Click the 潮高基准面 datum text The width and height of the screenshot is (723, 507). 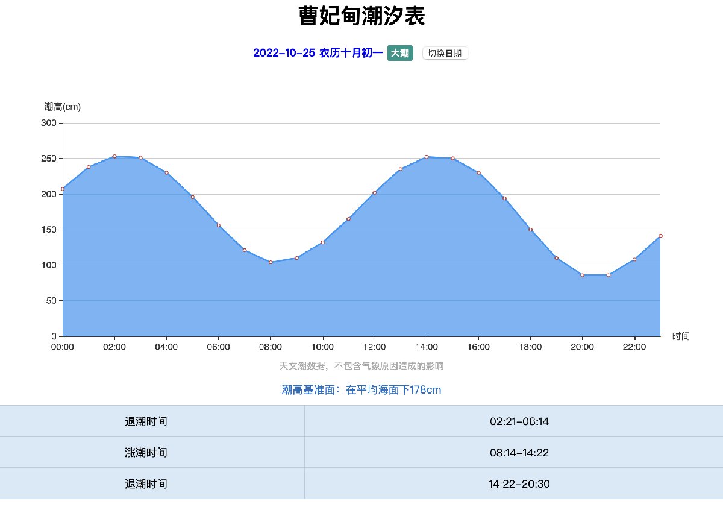point(361,390)
